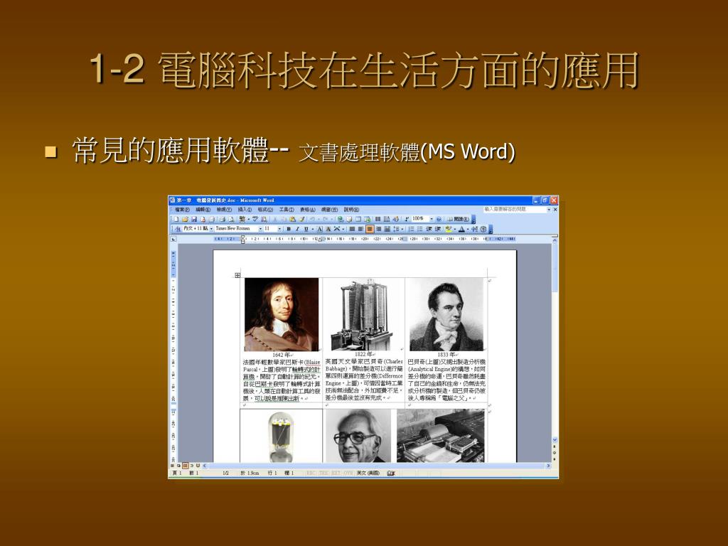Click the table move handle
Viewport: 728px width, 546px height.
237,275
